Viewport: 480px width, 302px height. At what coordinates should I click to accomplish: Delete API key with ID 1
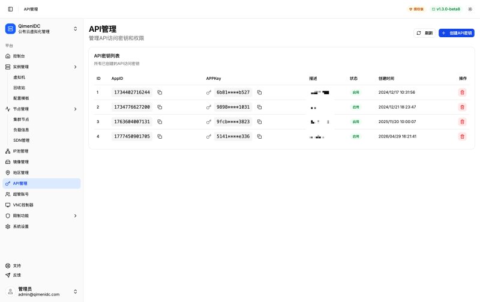(462, 92)
